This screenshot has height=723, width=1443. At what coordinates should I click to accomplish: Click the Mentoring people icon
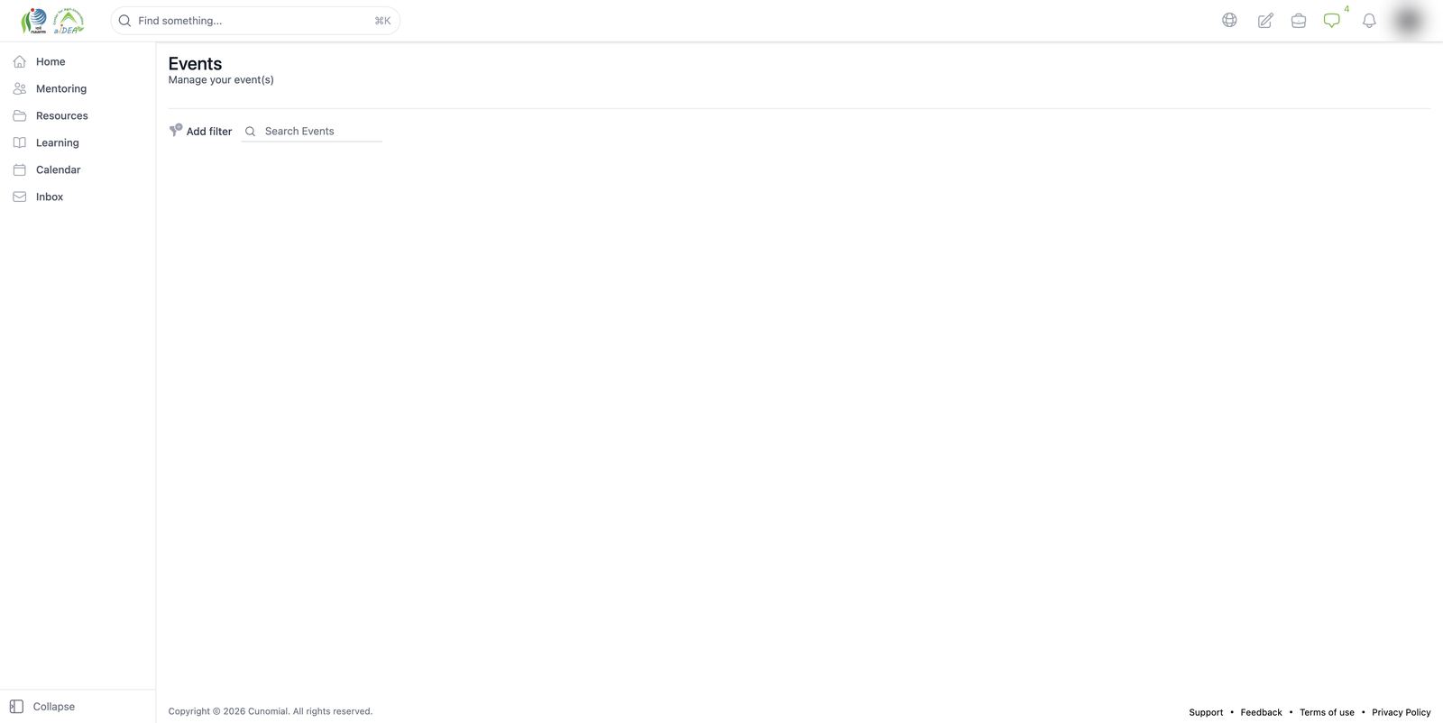19,88
